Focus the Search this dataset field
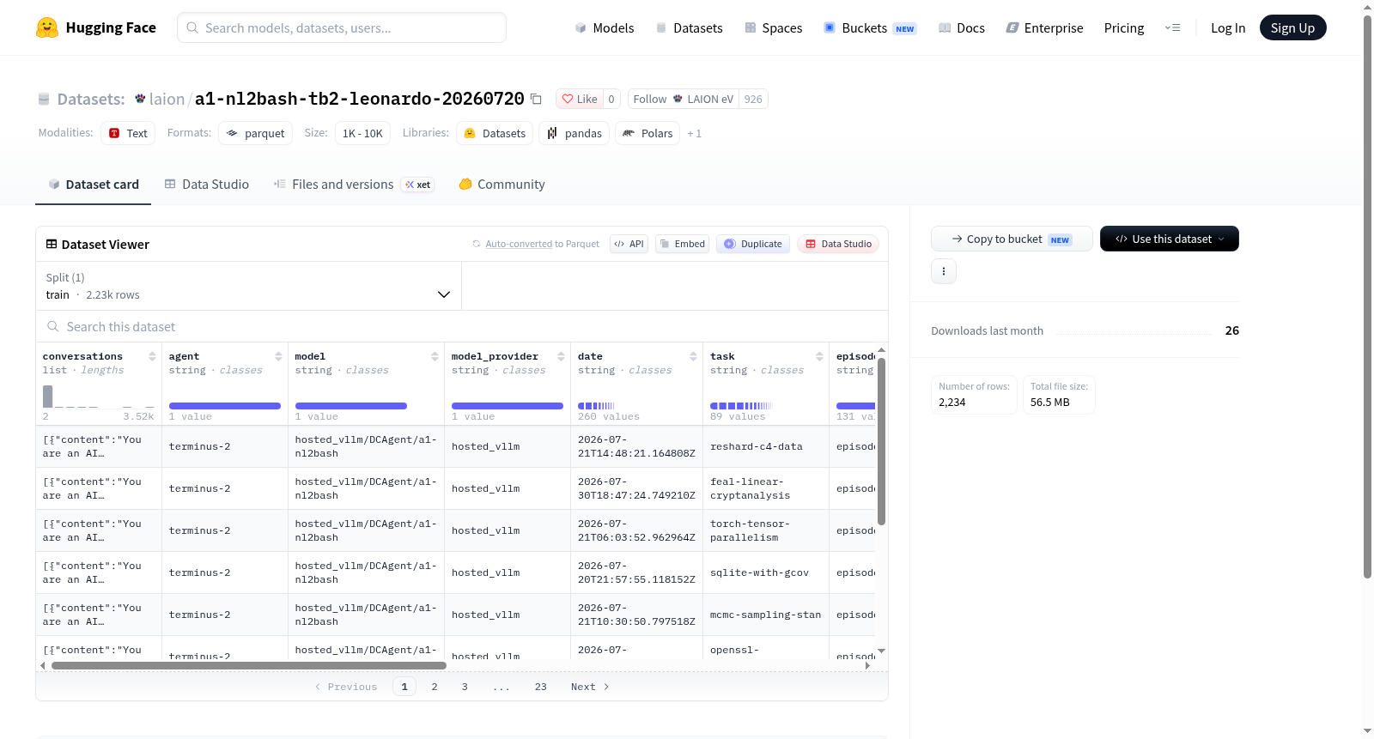 click(462, 327)
